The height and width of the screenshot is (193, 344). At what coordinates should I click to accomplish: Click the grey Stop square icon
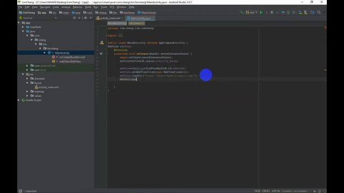pos(294,12)
